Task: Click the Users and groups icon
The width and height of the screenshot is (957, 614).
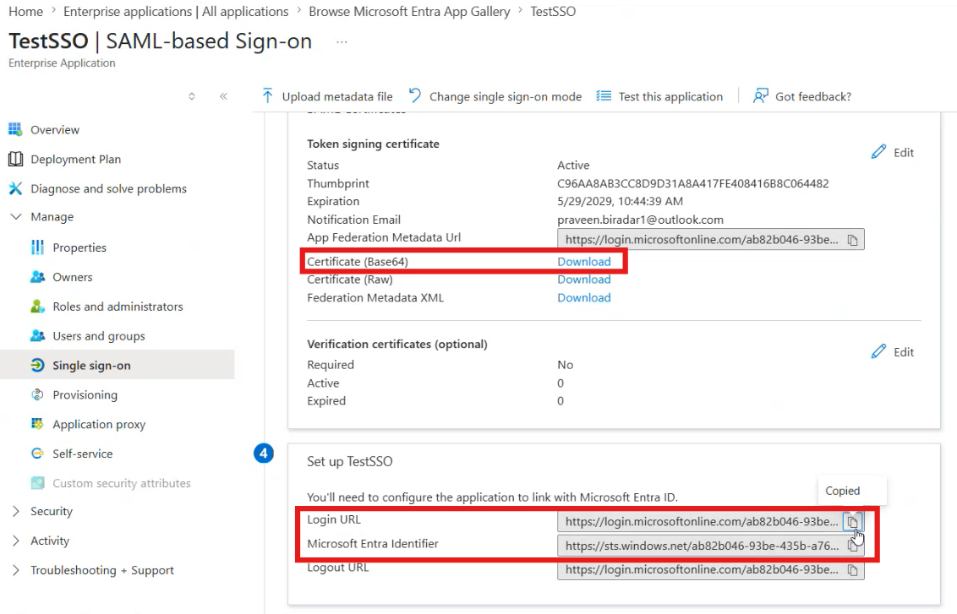Action: click(x=37, y=335)
